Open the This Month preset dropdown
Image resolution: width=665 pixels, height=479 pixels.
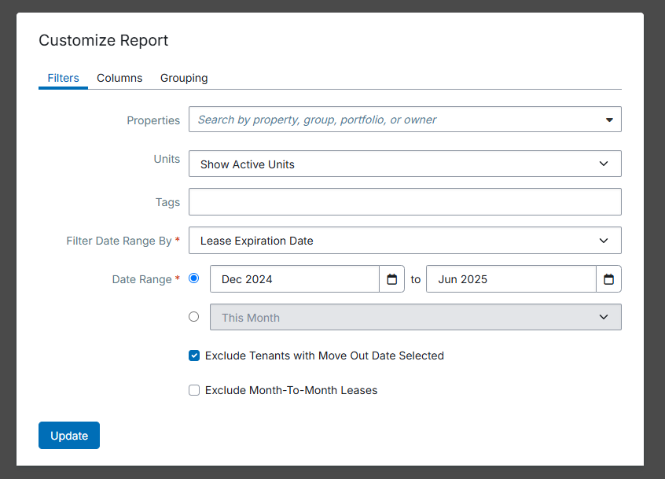pyautogui.click(x=415, y=317)
